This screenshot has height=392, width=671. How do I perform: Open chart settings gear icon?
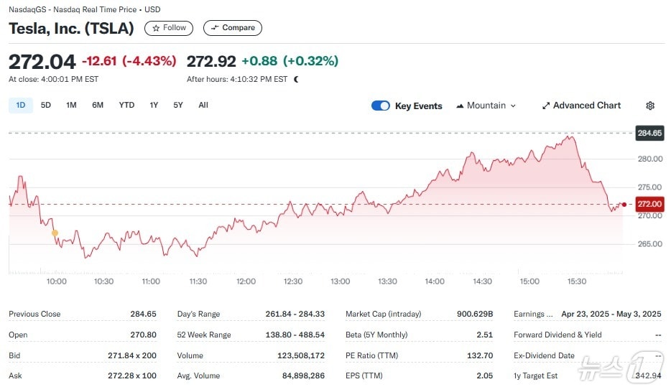[x=650, y=106]
